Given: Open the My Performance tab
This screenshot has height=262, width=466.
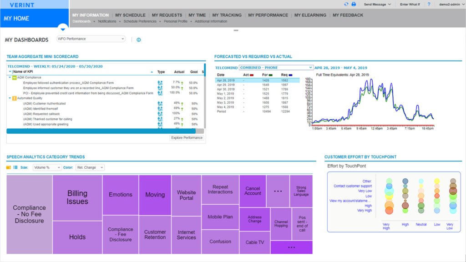Looking at the screenshot, I should click(268, 15).
